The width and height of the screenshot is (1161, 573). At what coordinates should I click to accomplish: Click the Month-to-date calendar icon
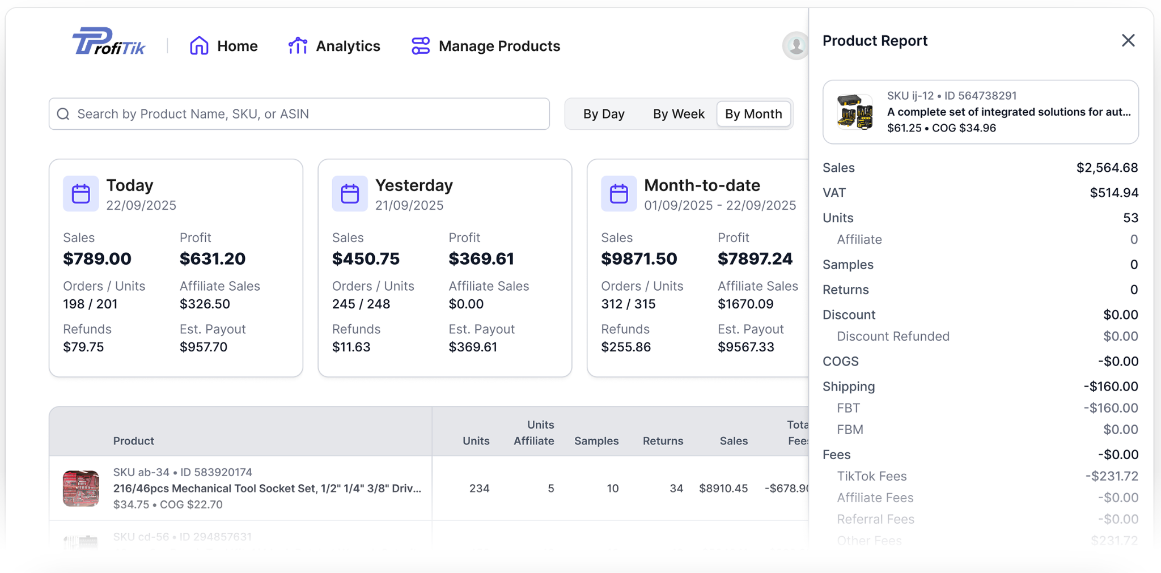pos(618,194)
